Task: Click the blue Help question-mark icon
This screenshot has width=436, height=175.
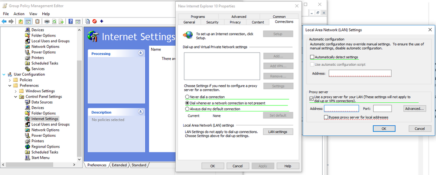Action: pyautogui.click(x=71, y=21)
